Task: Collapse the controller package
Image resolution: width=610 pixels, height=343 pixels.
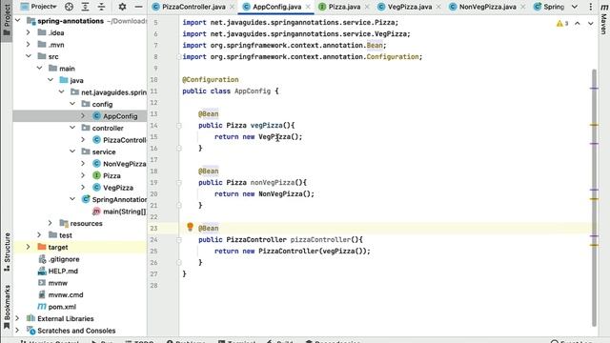Action: (72, 128)
